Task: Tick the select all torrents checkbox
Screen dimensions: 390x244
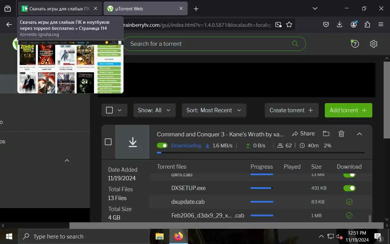Action: click(109, 110)
